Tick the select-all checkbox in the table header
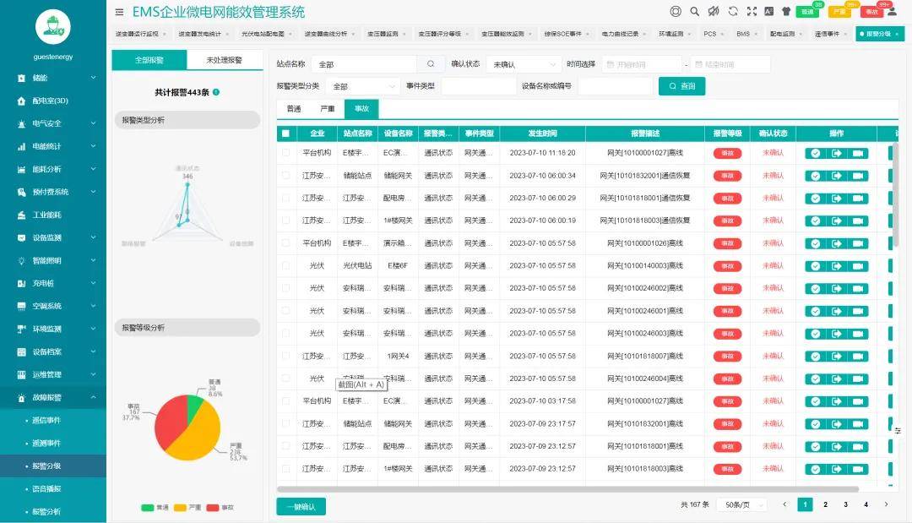Screen dimensions: 912x523 [285, 133]
